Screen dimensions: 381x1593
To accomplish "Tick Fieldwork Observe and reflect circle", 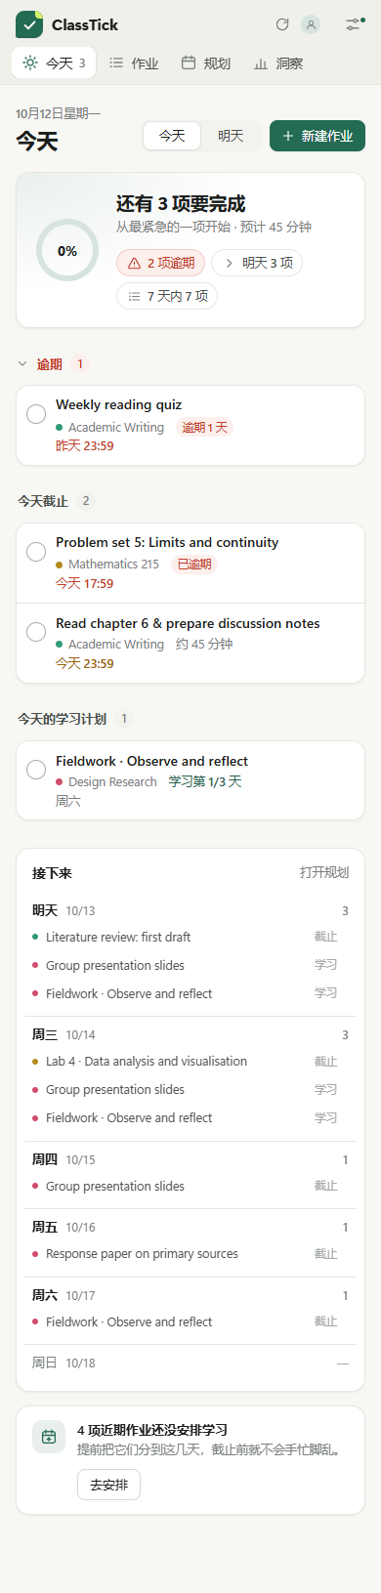I will [36, 770].
